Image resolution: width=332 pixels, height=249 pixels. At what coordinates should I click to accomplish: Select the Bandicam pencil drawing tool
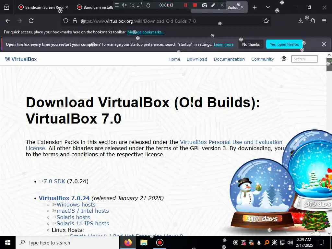tap(213, 5)
